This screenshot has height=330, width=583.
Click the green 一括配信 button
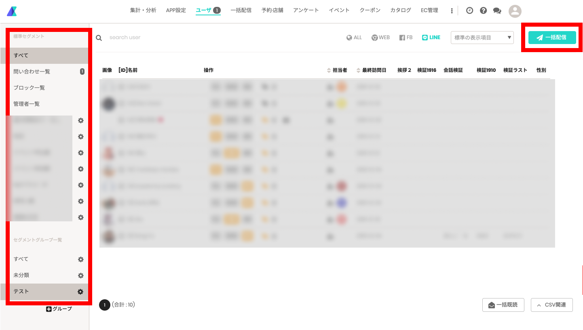(552, 38)
